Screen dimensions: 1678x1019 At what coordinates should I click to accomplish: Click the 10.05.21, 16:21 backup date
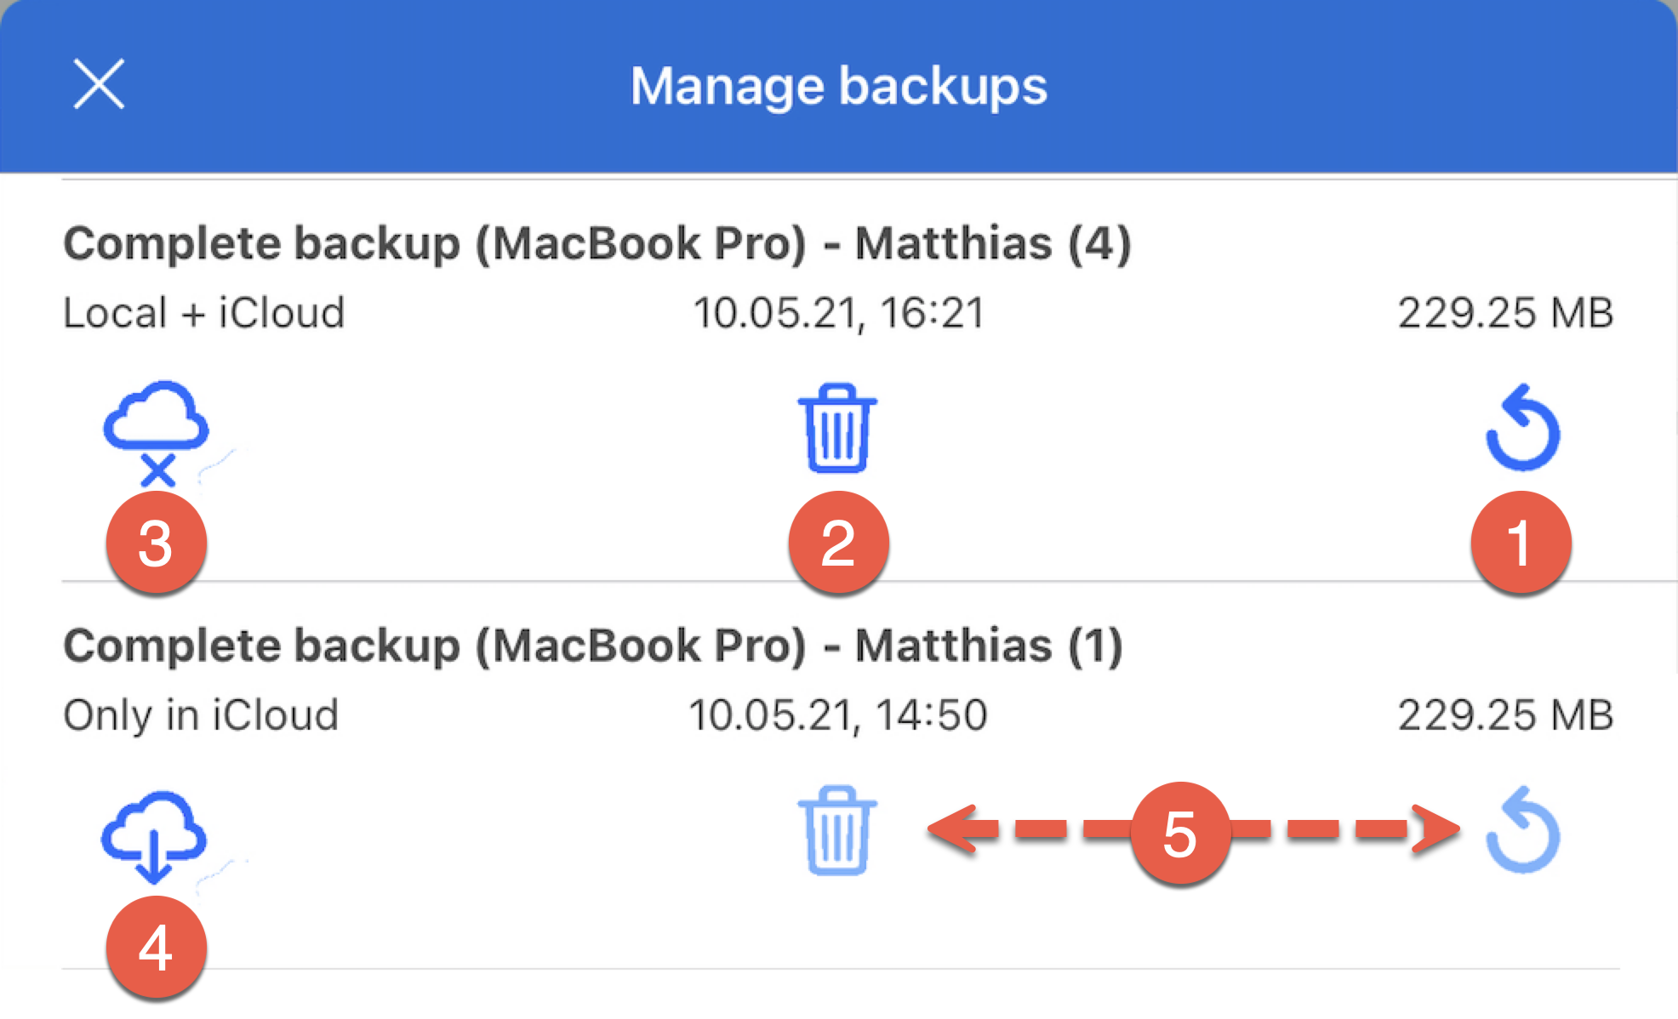(x=838, y=312)
